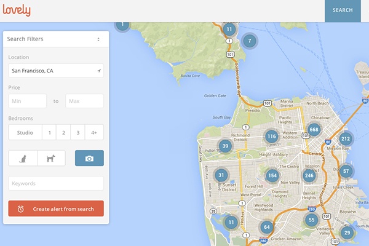369x246 pixels.
Task: Click the Max price field
Action: tap(84, 101)
